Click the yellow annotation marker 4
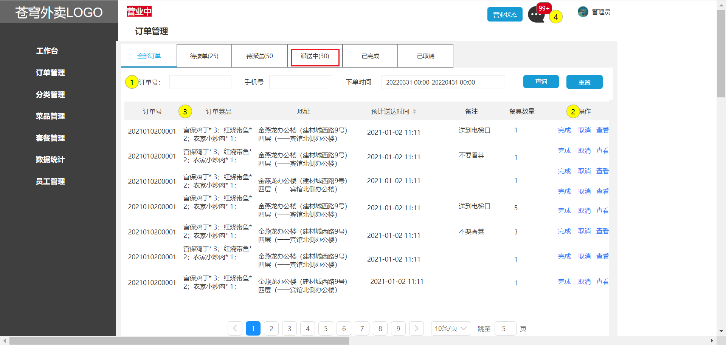726x345 pixels. pyautogui.click(x=555, y=17)
